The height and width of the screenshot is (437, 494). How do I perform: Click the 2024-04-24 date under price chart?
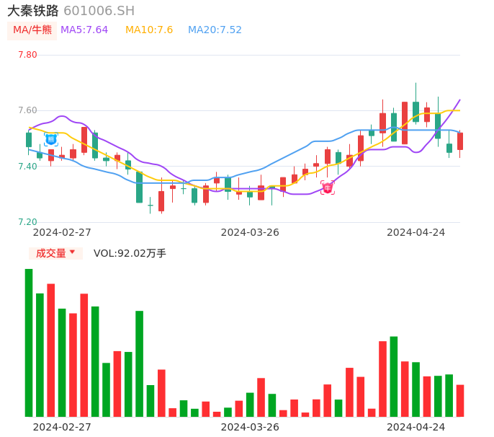(416, 232)
